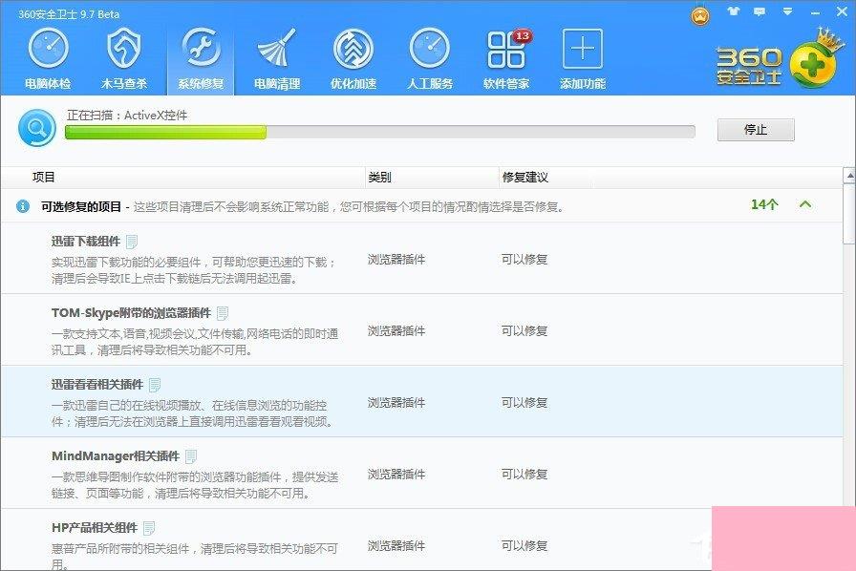This screenshot has height=571, width=856.
Task: Click 可以修复 in 迅雷下载组件 row
Action: pos(524,260)
